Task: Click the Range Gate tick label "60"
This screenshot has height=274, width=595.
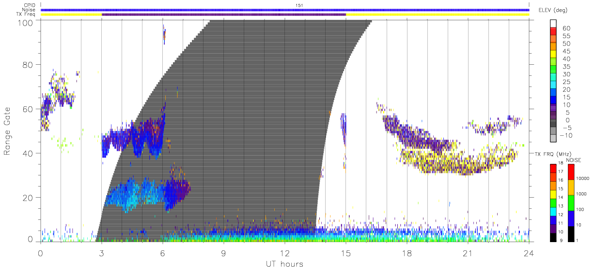Action: tap(29, 109)
